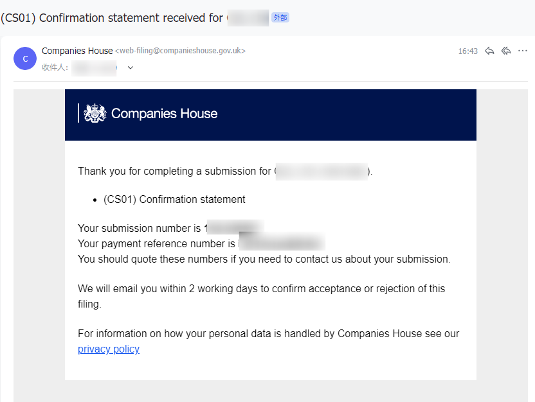Image resolution: width=535 pixels, height=402 pixels.
Task: Click the blurred company name in subject
Action: 248,18
